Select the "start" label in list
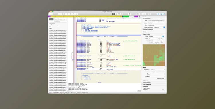This screenshot has height=109, width=215. (50, 27)
